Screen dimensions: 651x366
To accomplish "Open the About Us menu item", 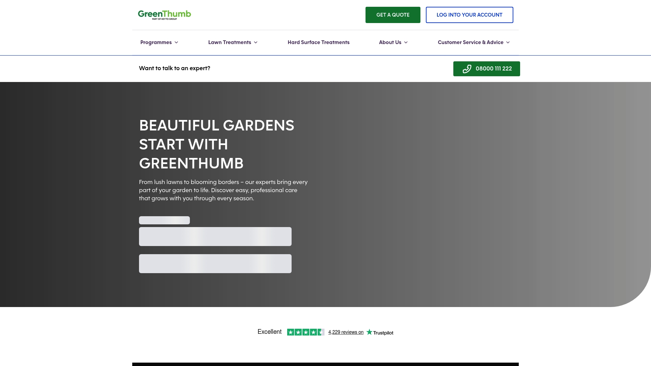I will (390, 42).
